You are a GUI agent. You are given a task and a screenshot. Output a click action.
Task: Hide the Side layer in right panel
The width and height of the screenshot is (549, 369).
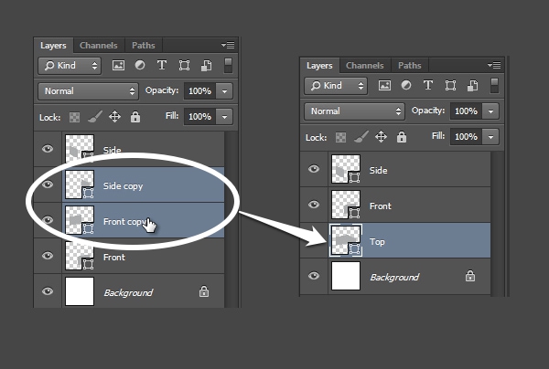pyautogui.click(x=314, y=169)
